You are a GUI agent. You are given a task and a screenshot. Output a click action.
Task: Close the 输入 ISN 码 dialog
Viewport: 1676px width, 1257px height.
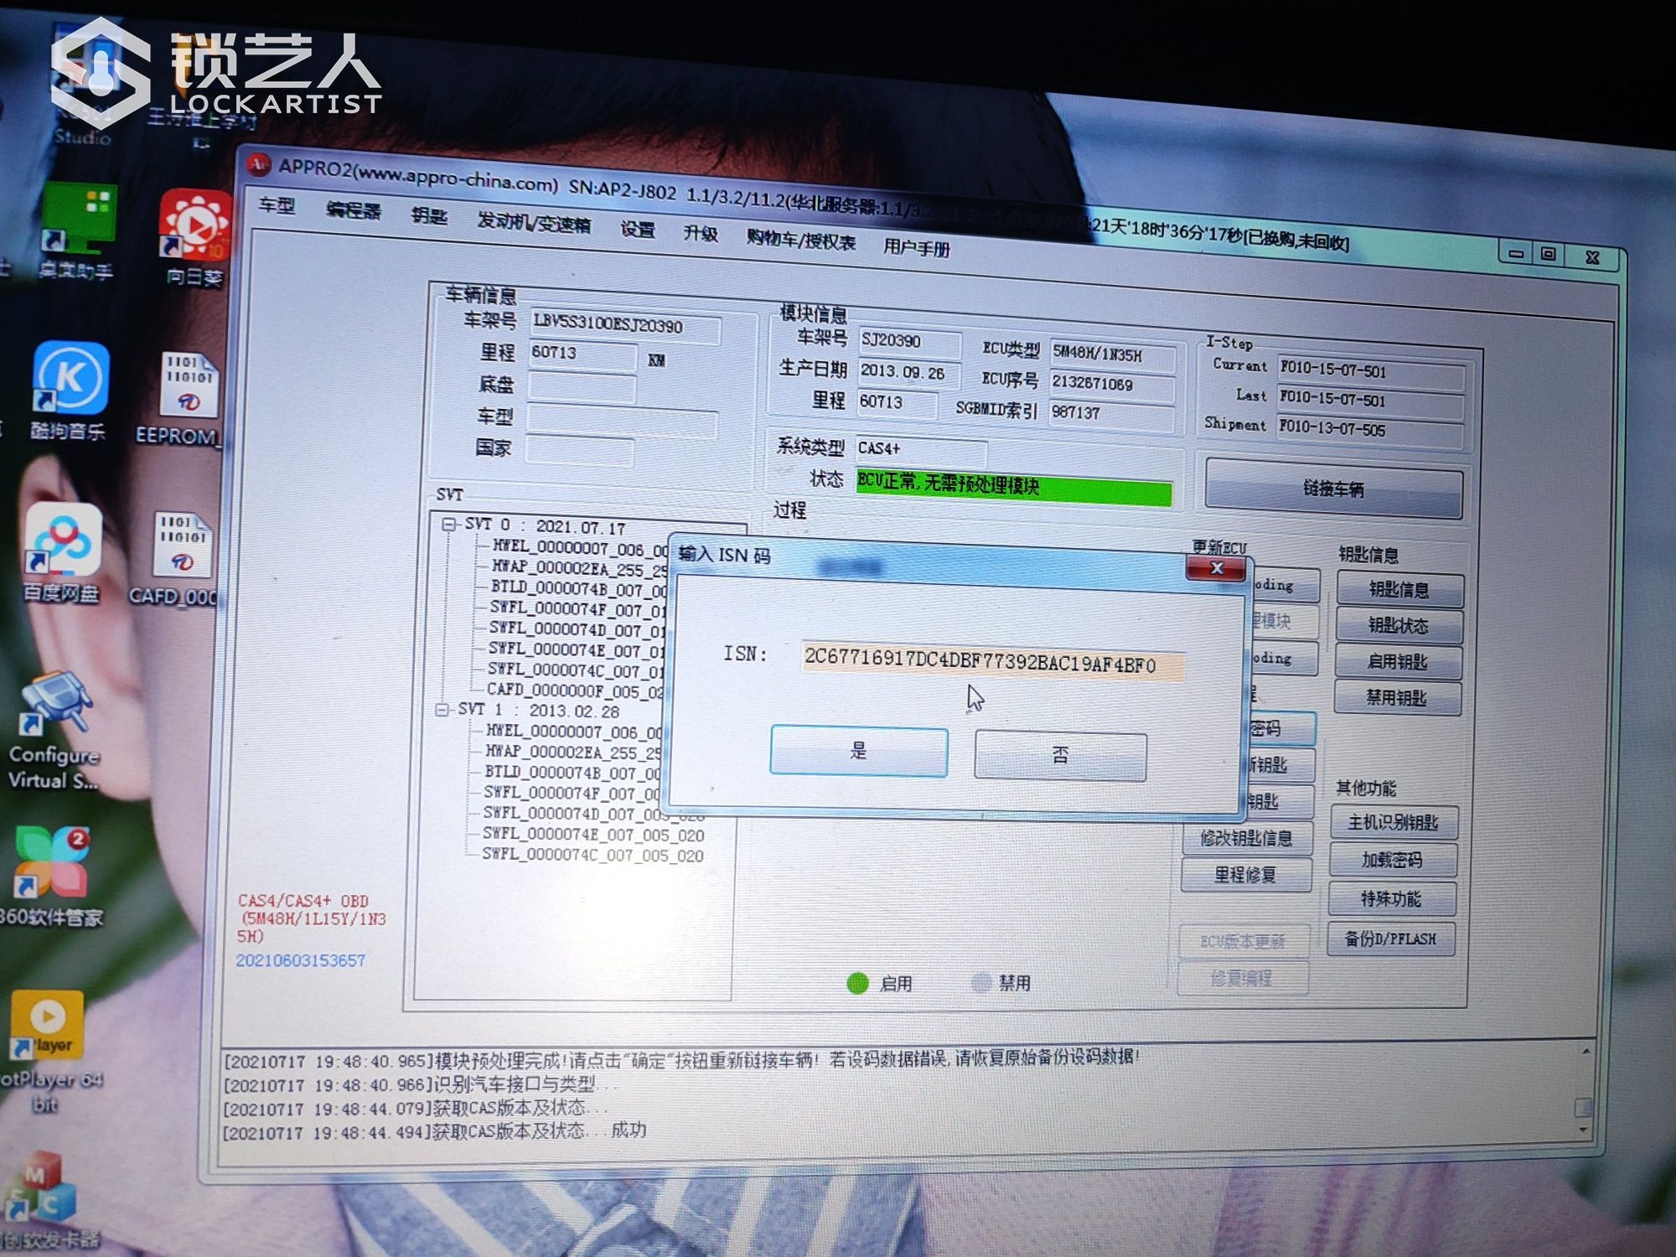click(x=1216, y=569)
